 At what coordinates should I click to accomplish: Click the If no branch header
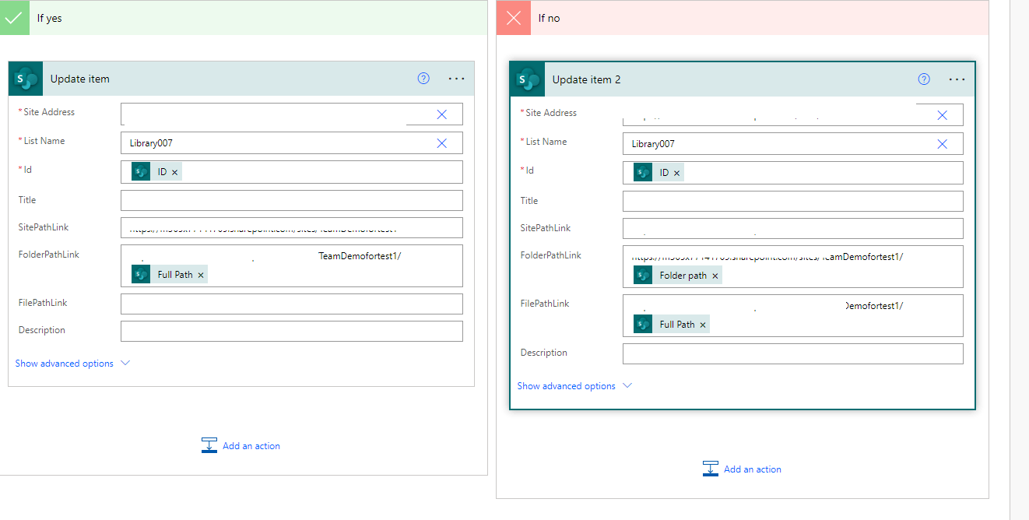743,18
